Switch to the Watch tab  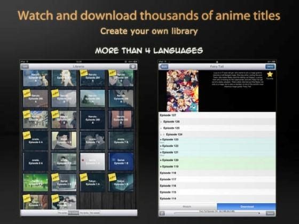coord(187,206)
